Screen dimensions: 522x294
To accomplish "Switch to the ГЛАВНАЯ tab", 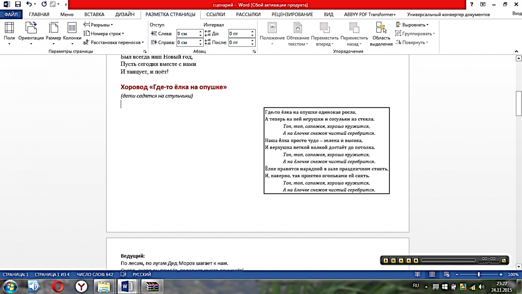I will (39, 14).
